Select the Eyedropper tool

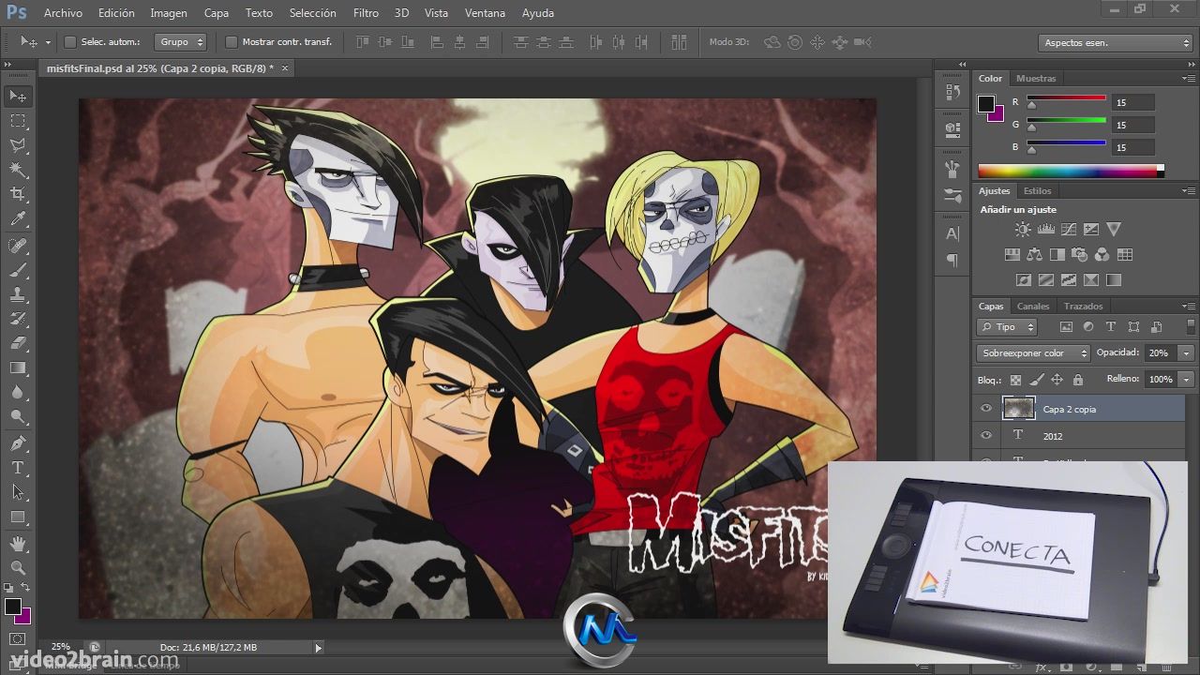point(18,219)
